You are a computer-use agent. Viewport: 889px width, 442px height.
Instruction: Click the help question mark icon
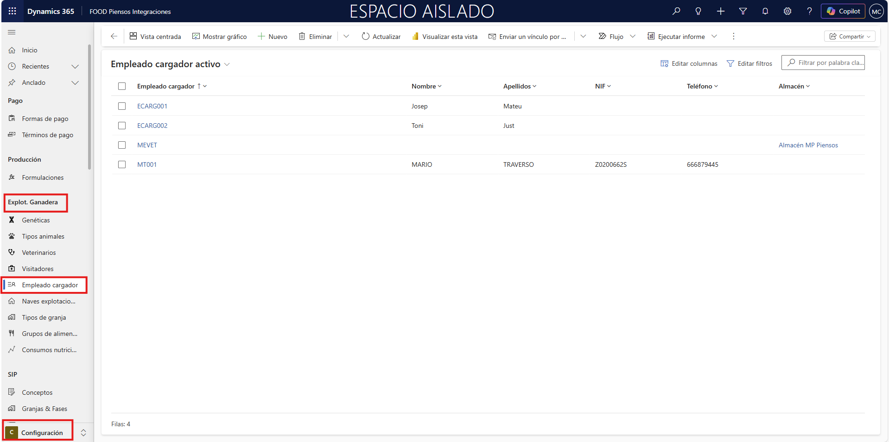point(809,11)
